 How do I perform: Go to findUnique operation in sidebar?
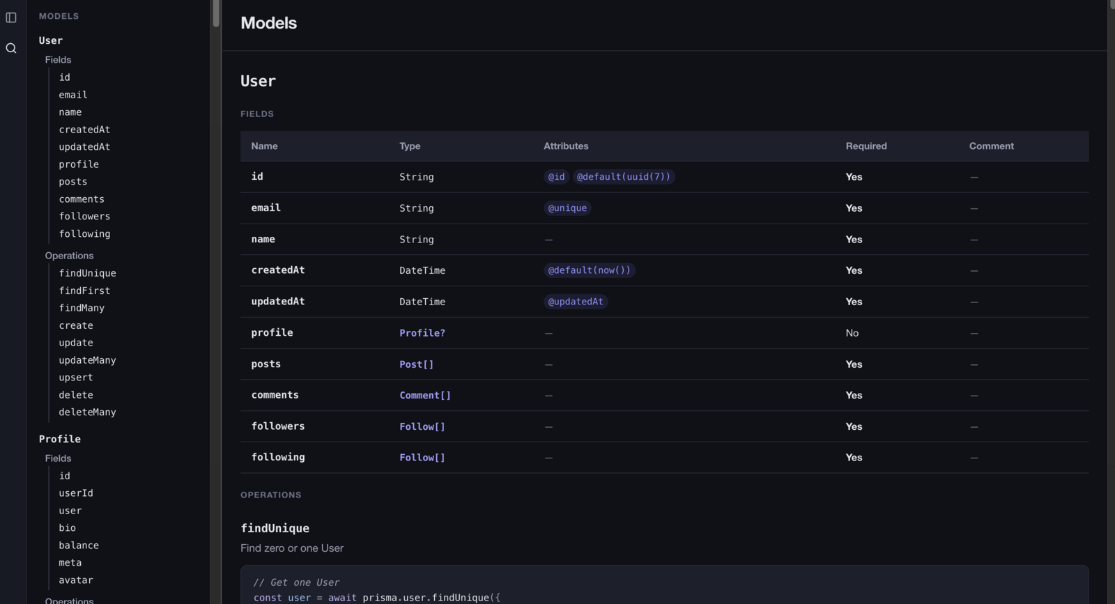[x=88, y=273]
